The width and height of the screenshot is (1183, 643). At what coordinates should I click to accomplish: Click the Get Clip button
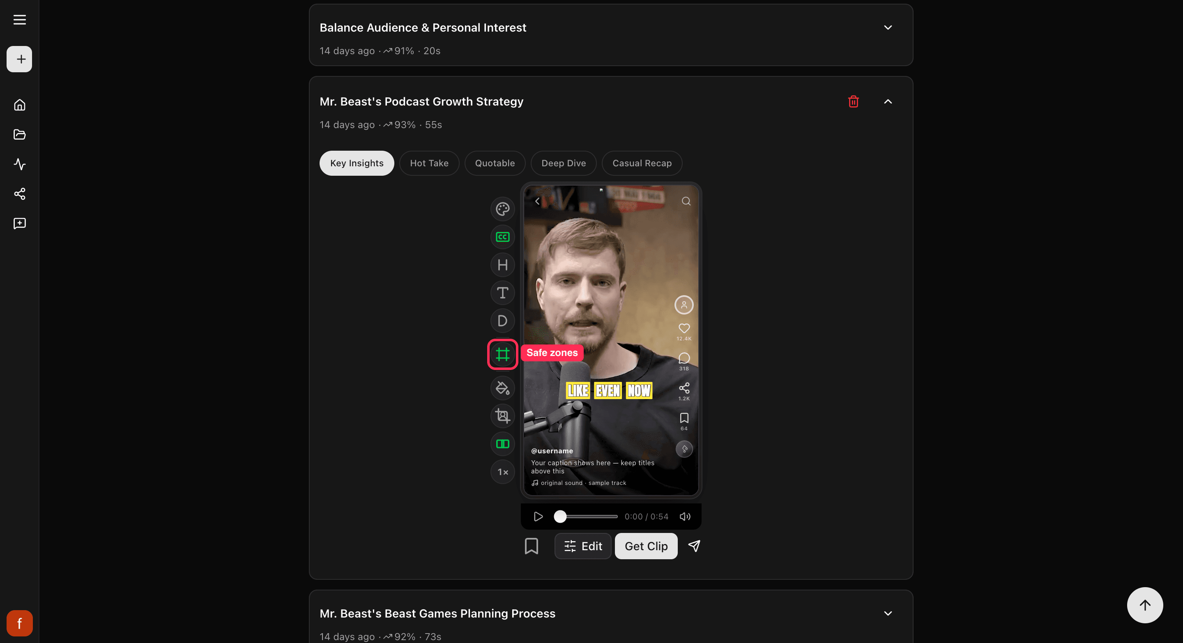tap(646, 546)
